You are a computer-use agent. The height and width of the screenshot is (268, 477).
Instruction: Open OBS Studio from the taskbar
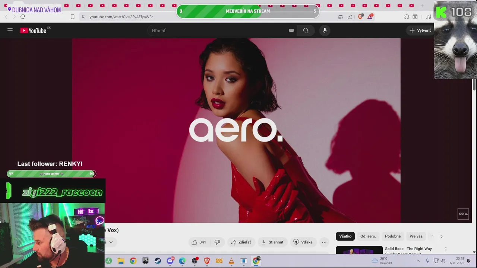point(195,261)
